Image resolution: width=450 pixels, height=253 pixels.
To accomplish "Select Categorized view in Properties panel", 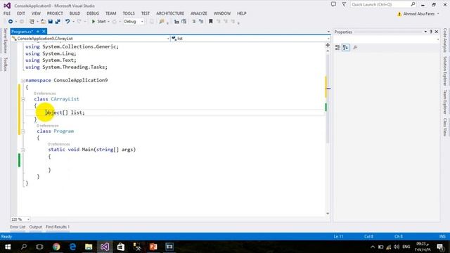I will pos(337,48).
